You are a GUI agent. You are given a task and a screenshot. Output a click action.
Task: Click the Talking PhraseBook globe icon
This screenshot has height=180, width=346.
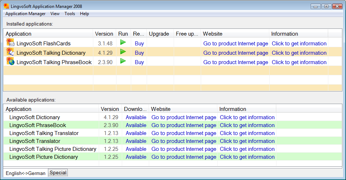(10, 61)
